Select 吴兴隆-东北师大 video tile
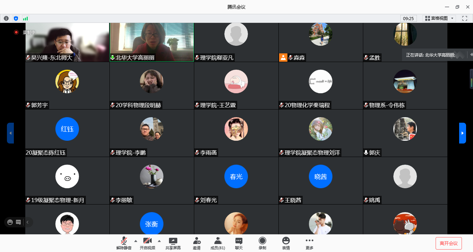The height and width of the screenshot is (252, 473). pos(67,42)
